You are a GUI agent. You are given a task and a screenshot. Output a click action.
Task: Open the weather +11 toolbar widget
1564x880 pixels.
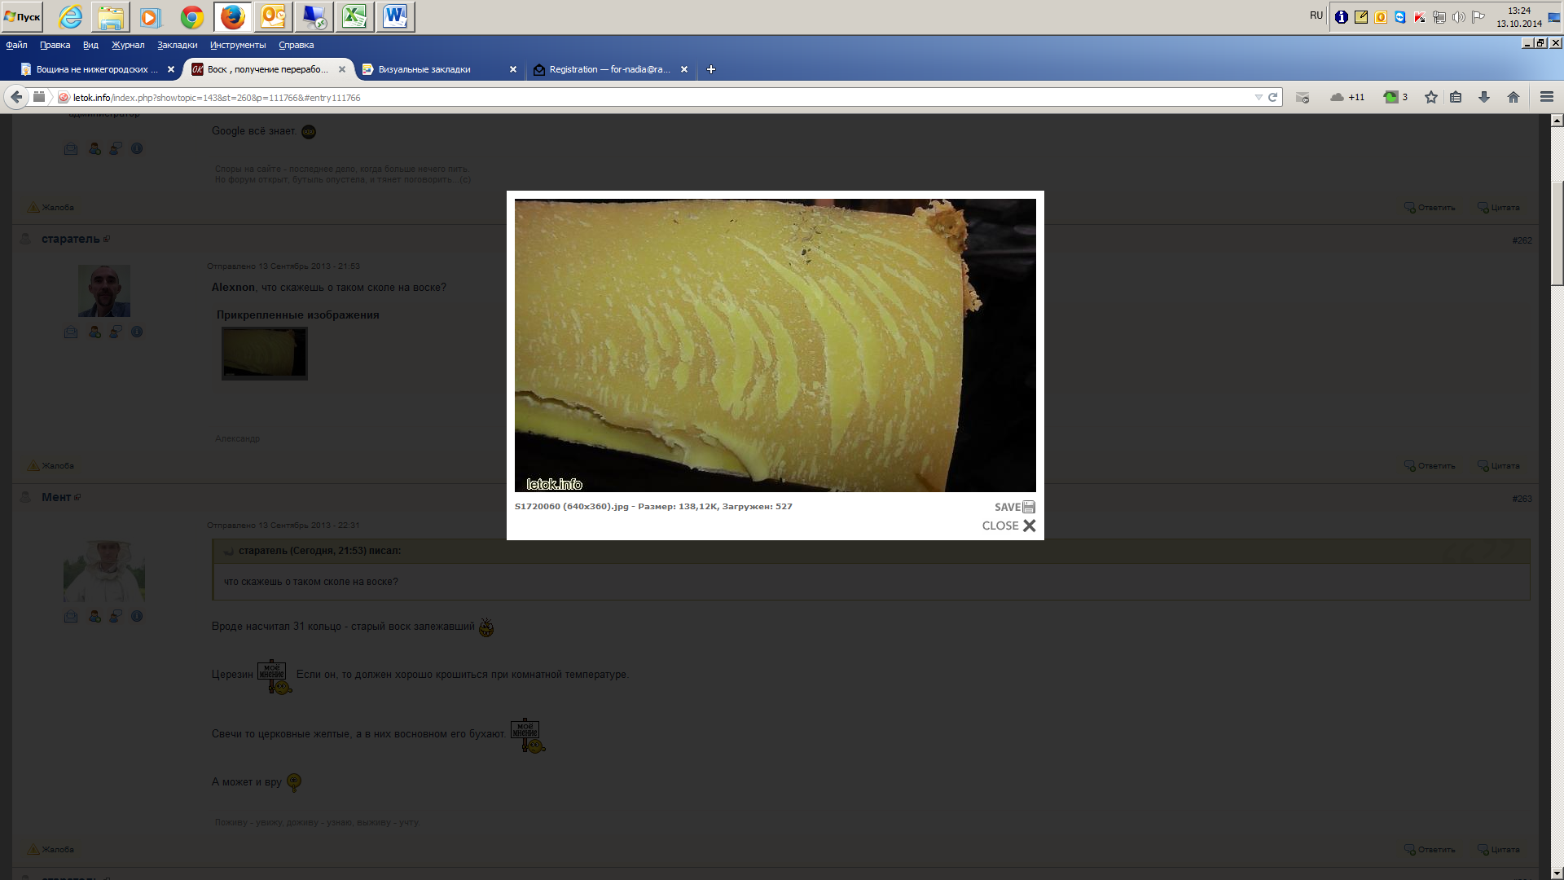point(1347,97)
